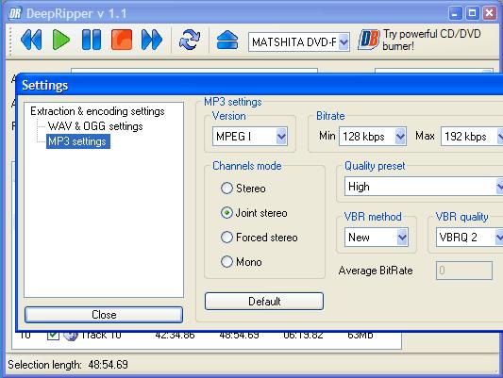Select Extraction & encoding settings item
Image resolution: width=503 pixels, height=378 pixels.
click(97, 111)
